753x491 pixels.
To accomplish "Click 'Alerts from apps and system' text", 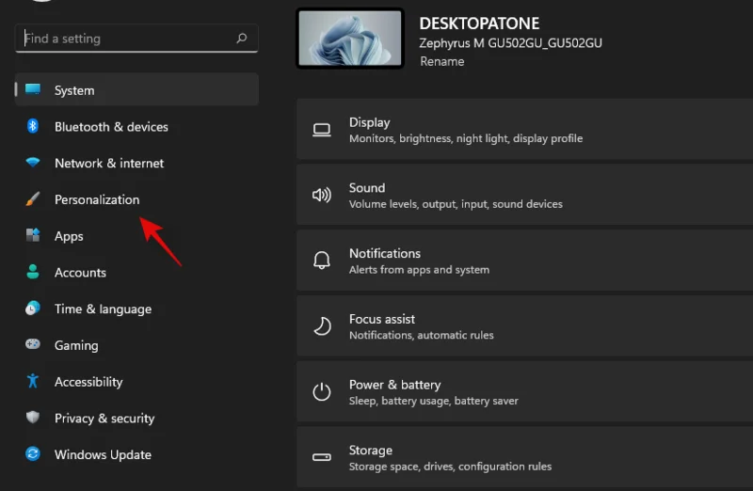I will point(419,270).
